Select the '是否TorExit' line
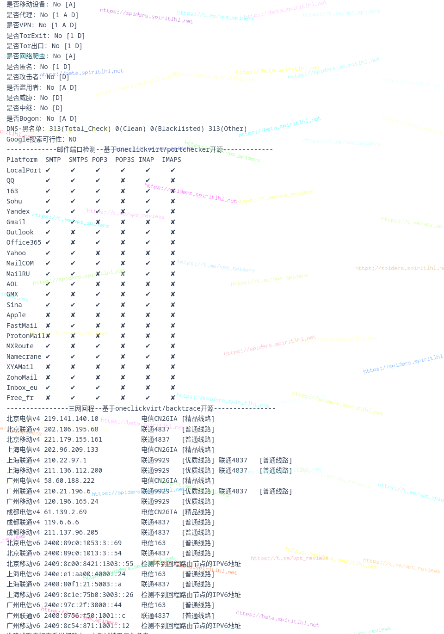The width and height of the screenshot is (444, 634). pyautogui.click(x=46, y=36)
